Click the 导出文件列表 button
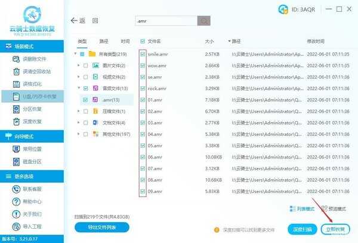Image resolution: width=358 pixels, height=243 pixels. coord(102,228)
